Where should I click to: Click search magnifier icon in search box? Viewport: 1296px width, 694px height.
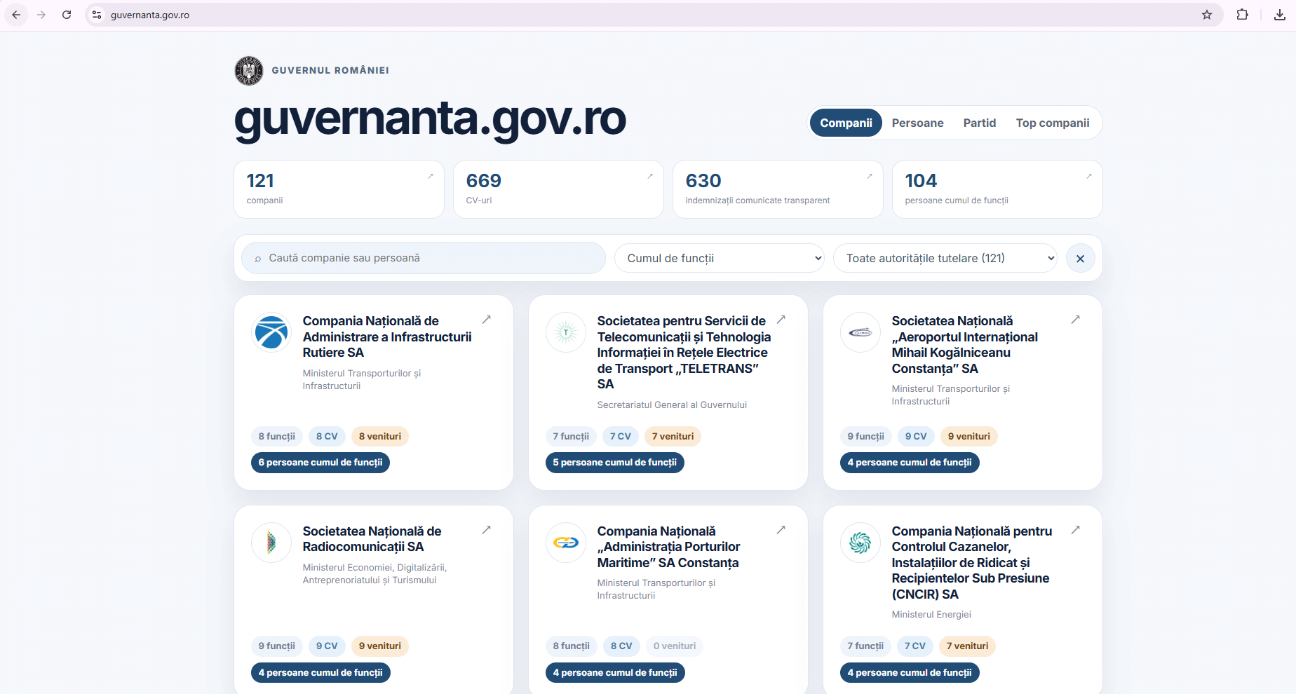[258, 259]
